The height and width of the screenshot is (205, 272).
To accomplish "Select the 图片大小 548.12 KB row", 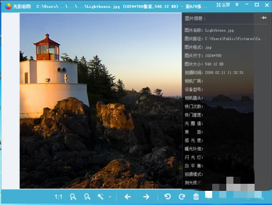I will [204, 64].
